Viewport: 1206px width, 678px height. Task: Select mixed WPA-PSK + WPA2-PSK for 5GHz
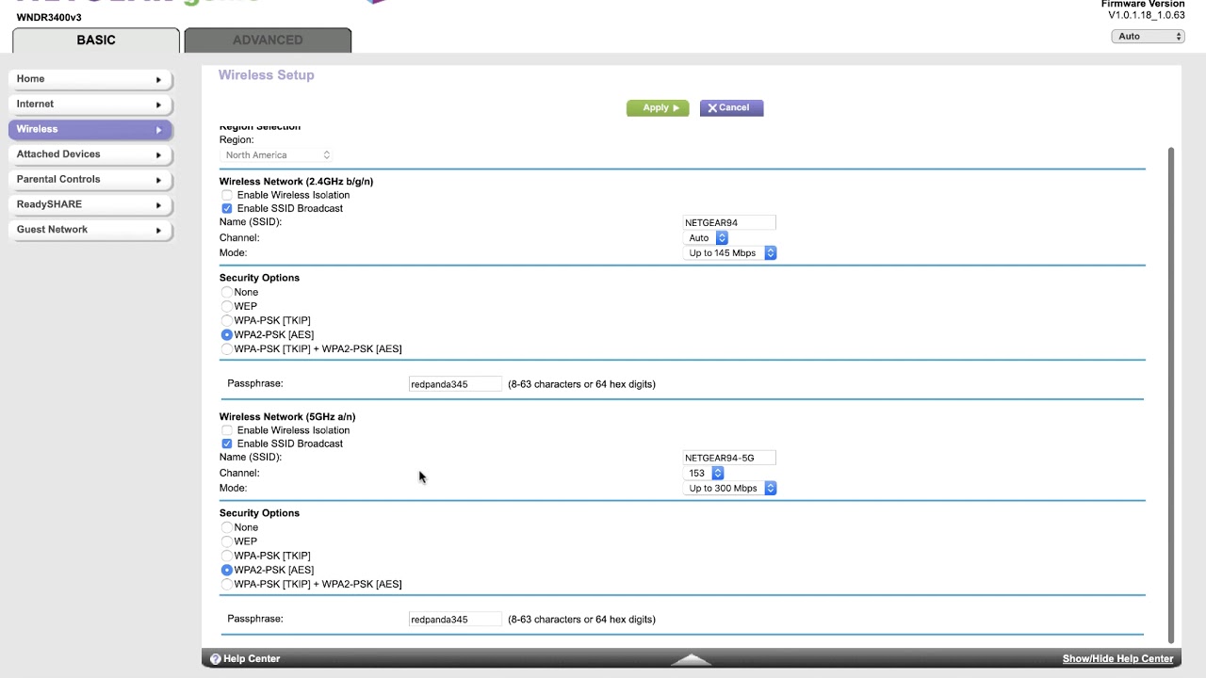pos(227,584)
